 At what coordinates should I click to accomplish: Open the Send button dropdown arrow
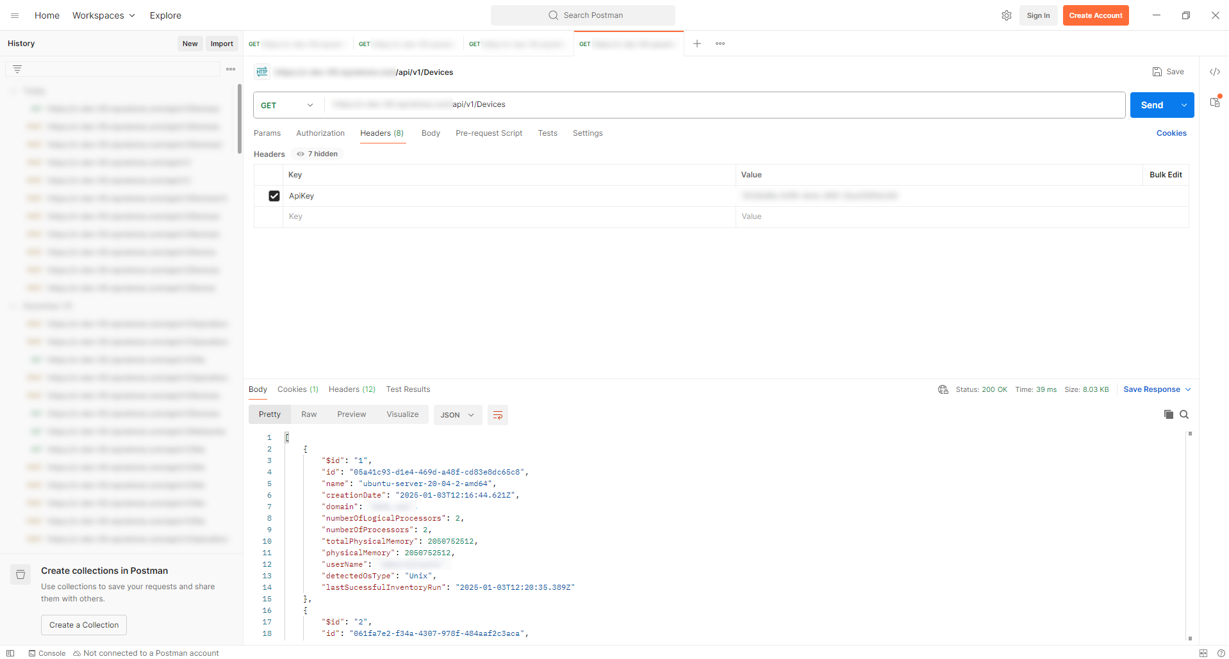pos(1184,105)
